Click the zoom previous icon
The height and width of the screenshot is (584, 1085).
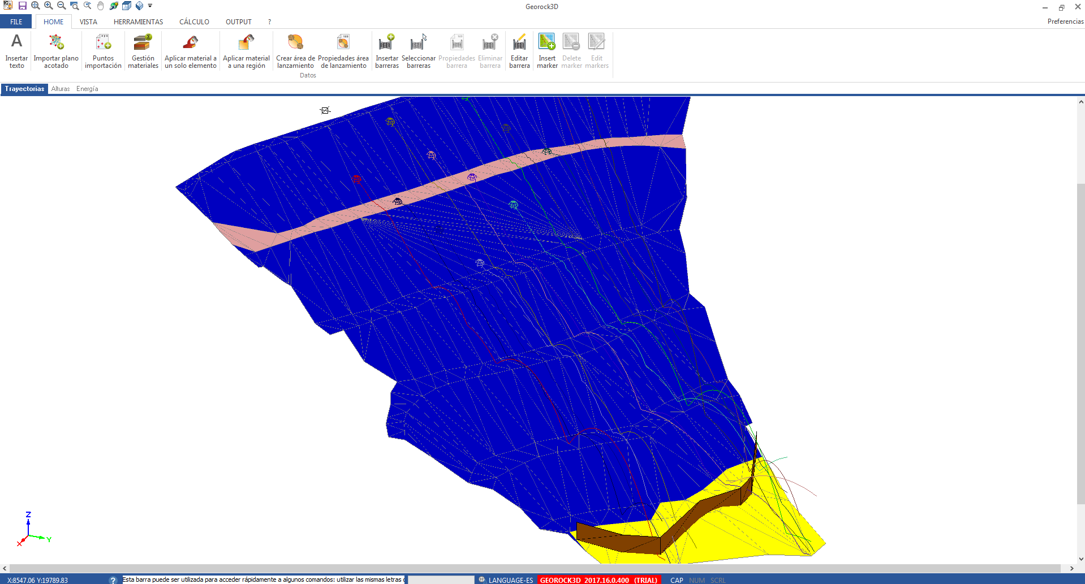pyautogui.click(x=88, y=6)
